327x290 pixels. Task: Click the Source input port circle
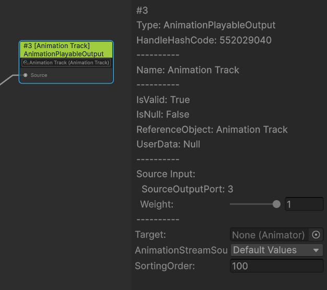coord(26,75)
